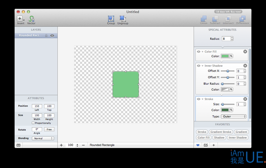Click the edit pencil icon in bottom bar

[206, 145]
